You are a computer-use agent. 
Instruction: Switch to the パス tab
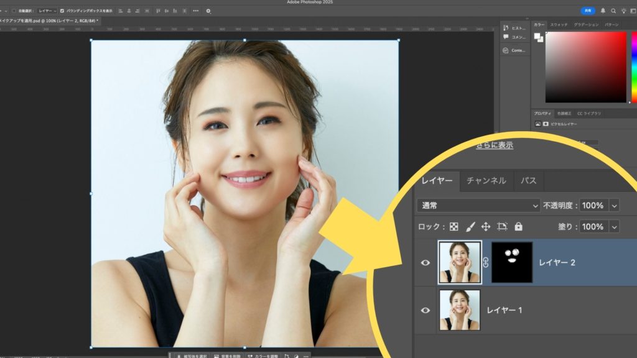[529, 180]
